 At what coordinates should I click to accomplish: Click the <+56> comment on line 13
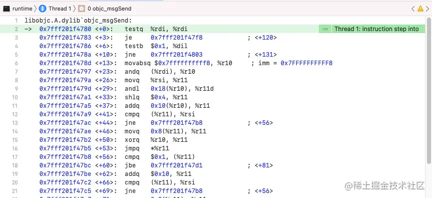pyautogui.click(x=260, y=123)
